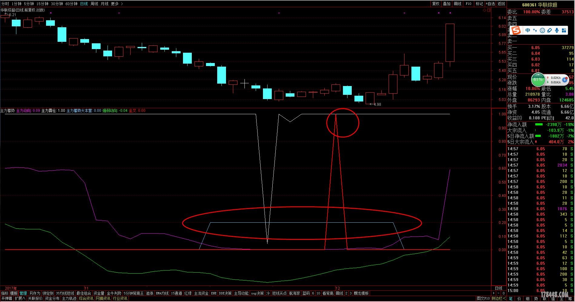Open F10 company info
575x302 pixels.
click(468, 4)
